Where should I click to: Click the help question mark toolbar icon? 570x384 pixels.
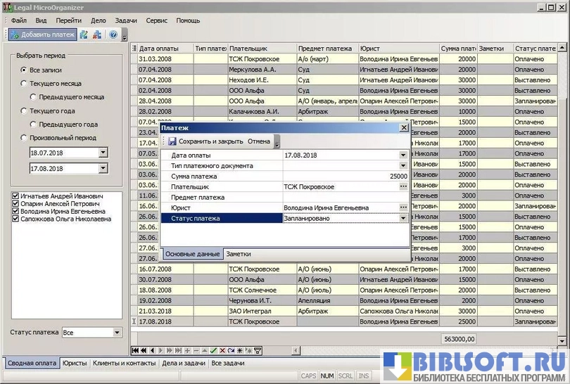coord(113,34)
